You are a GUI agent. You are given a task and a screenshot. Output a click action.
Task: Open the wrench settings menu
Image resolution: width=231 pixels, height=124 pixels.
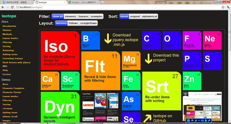pos(228,7)
